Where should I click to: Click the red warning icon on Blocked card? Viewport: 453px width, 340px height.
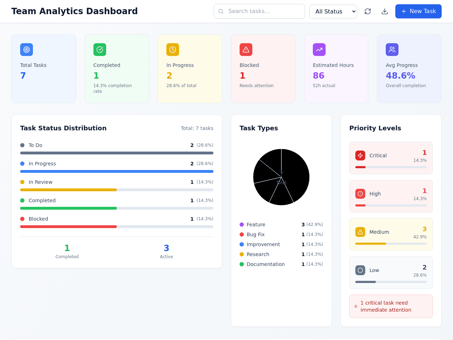click(x=246, y=50)
